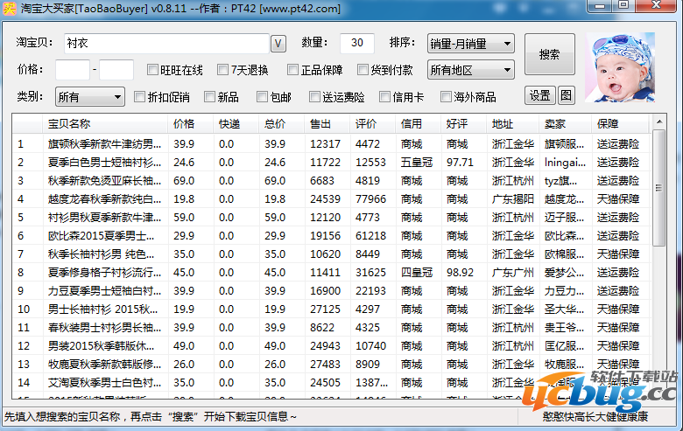
Task: Click the results list vertical scrollbar
Action: [x=659, y=262]
